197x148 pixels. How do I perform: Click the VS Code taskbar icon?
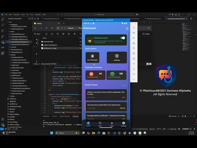[x=114, y=133]
